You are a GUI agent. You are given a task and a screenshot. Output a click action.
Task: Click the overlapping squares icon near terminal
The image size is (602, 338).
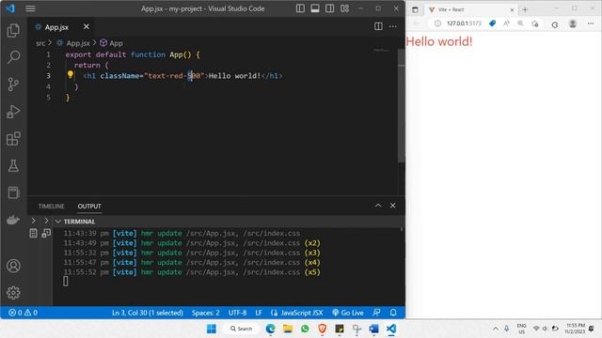coord(46,233)
